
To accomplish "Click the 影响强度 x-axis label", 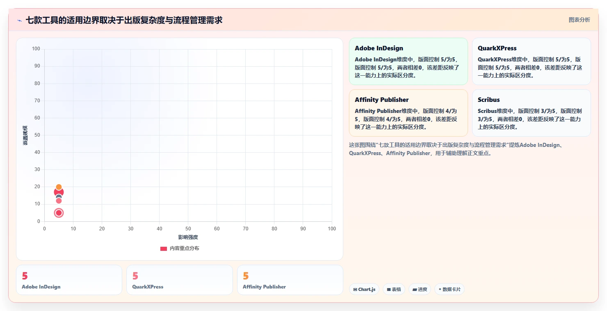I will pos(188,237).
